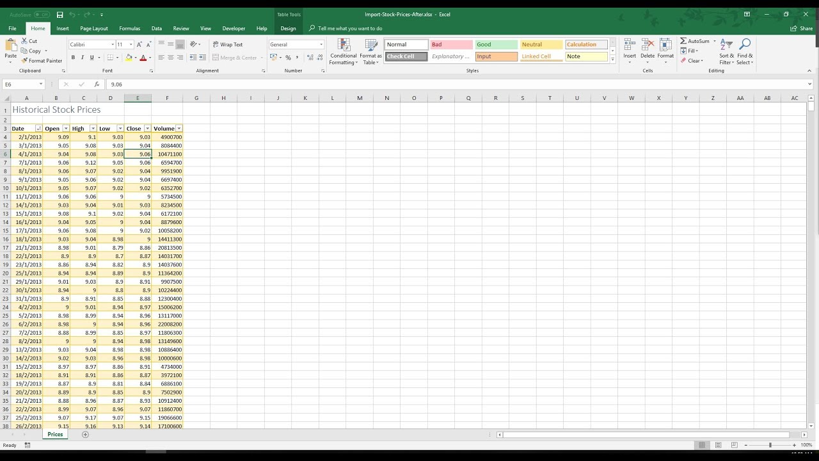Open the Clear menu

pyautogui.click(x=692, y=61)
